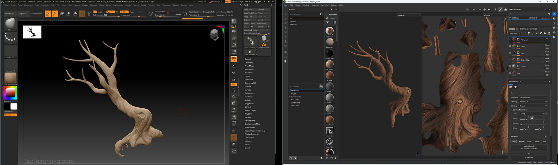Hide the Knots layer
Screen dimensions: 558x165
(510, 46)
